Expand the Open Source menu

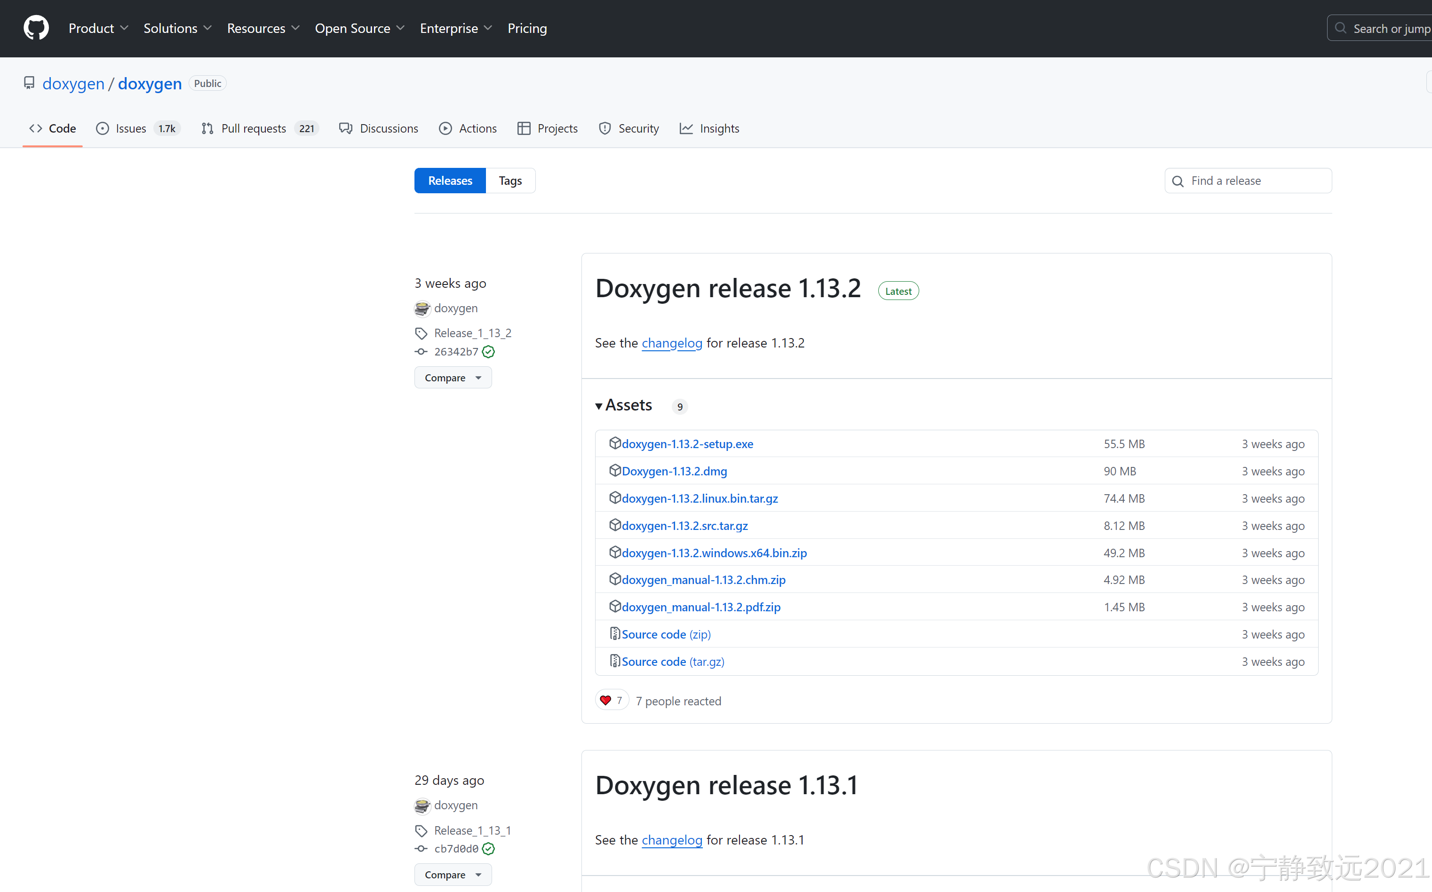pyautogui.click(x=360, y=28)
